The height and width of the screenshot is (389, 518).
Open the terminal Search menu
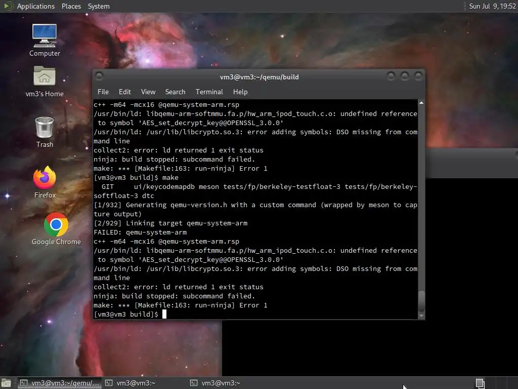tap(175, 92)
